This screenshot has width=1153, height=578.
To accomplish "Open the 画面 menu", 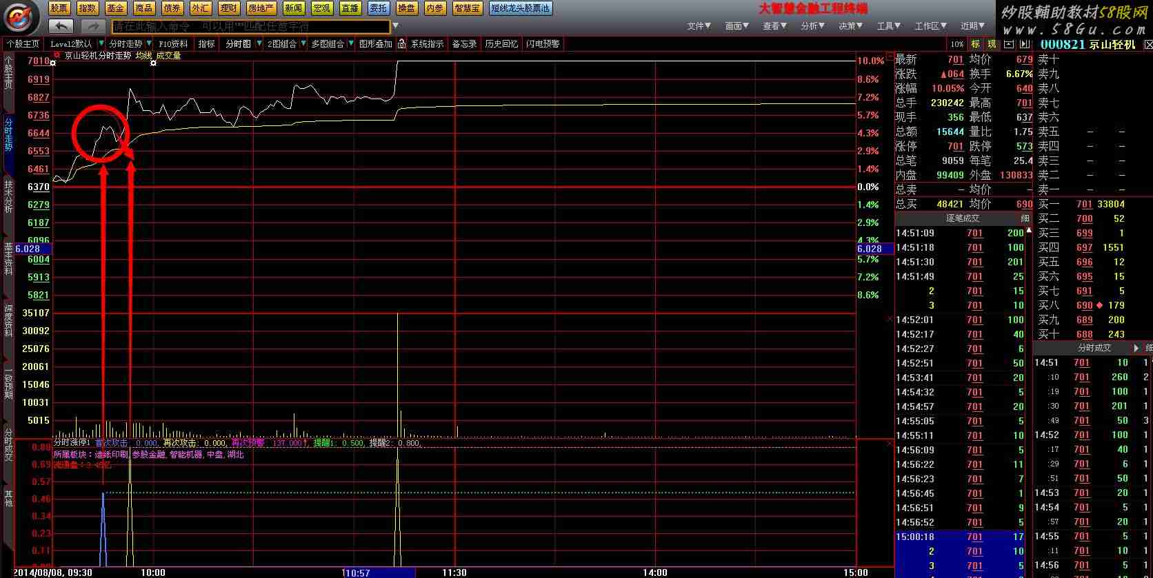I will (x=736, y=25).
